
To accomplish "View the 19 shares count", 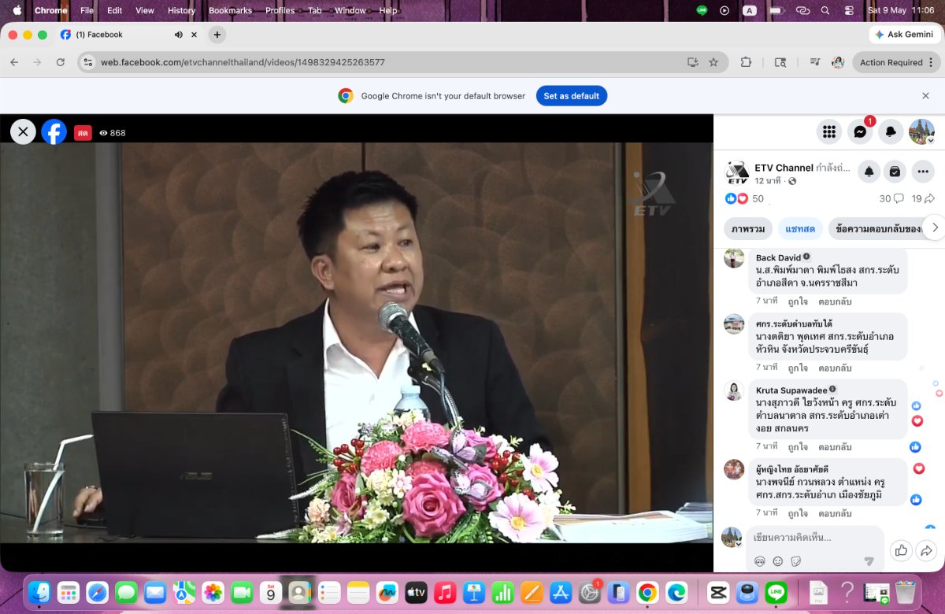I will [x=923, y=198].
